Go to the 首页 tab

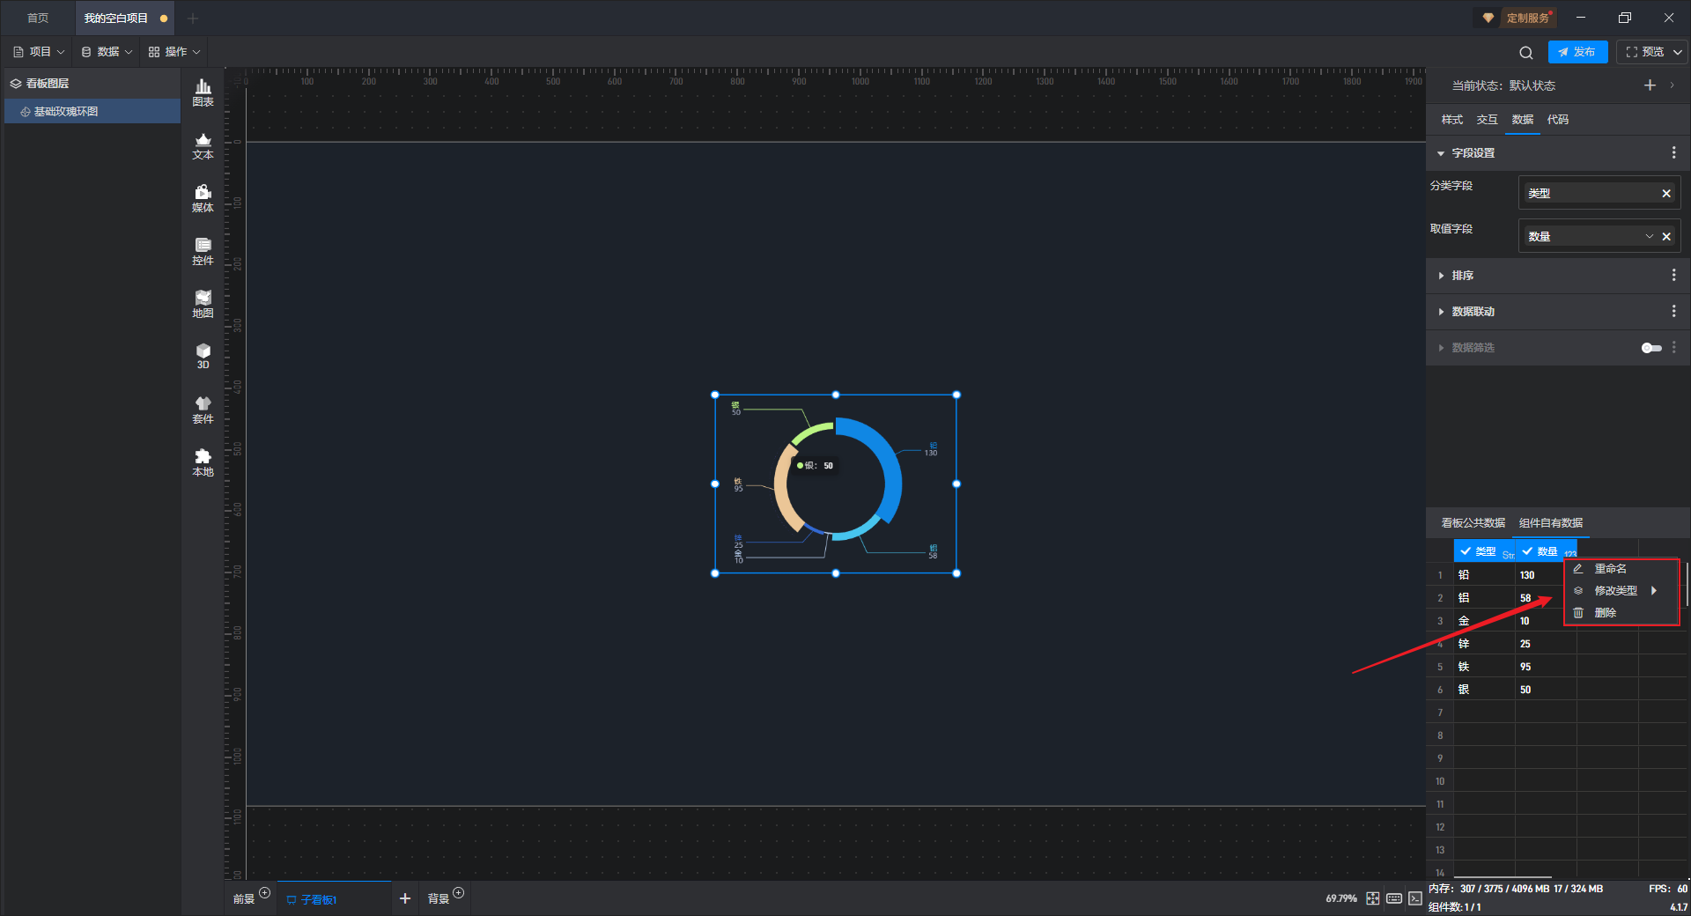[38, 18]
